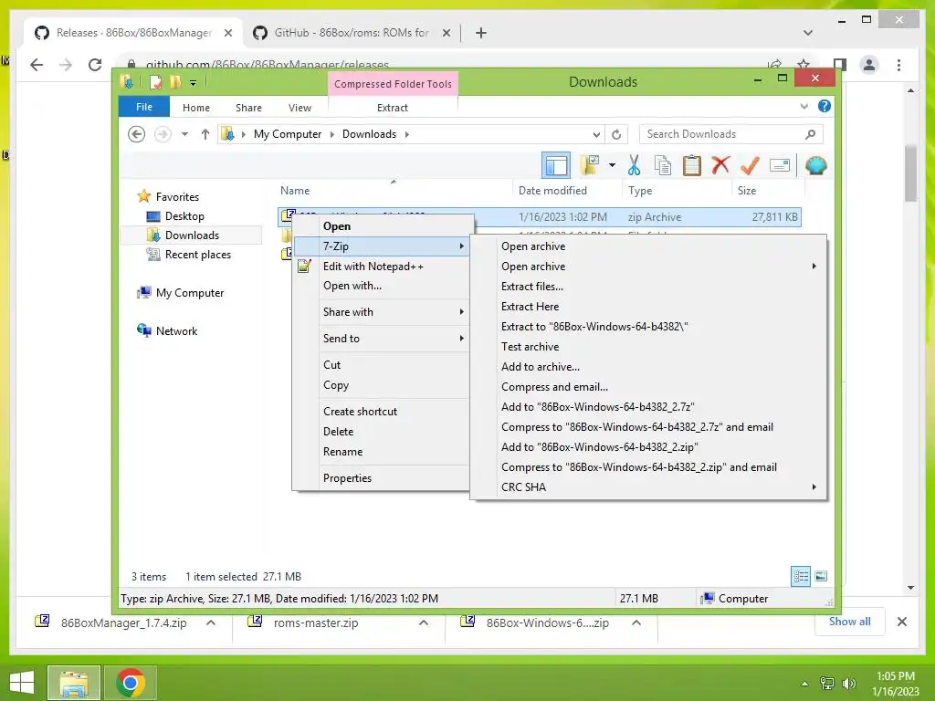
Task: Refresh the Downloads folder view
Action: (x=616, y=135)
